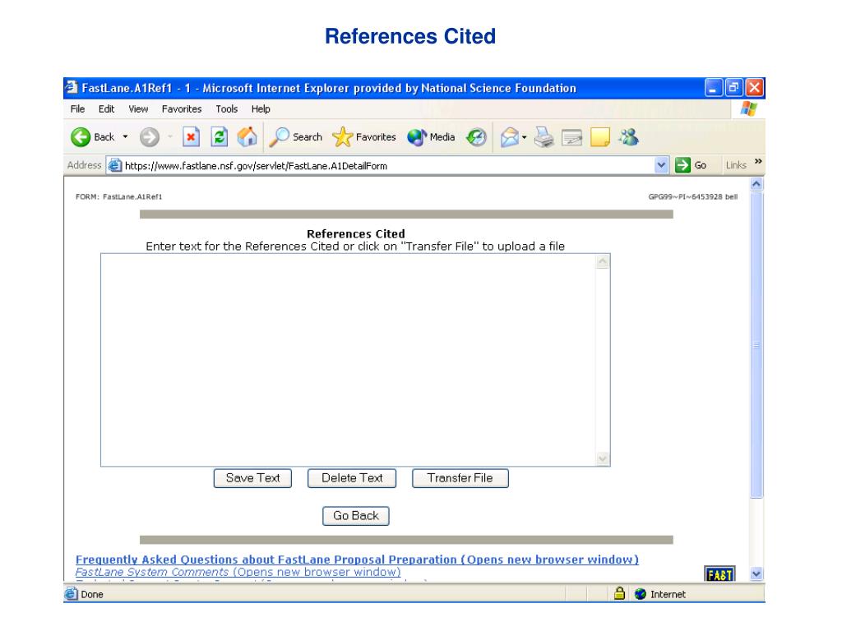Open FAQ about FastLane Proposal Preparation link
This screenshot has width=842, height=631.
357,560
